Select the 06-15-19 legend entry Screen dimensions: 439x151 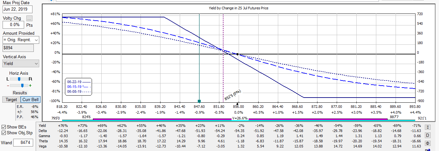(79, 87)
